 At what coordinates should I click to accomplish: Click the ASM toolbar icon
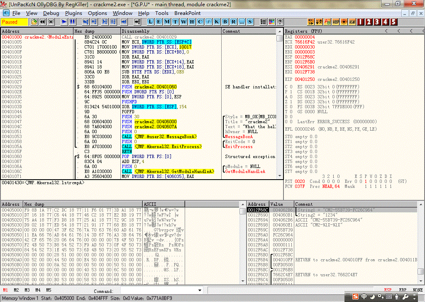pyautogui.click(x=352, y=22)
